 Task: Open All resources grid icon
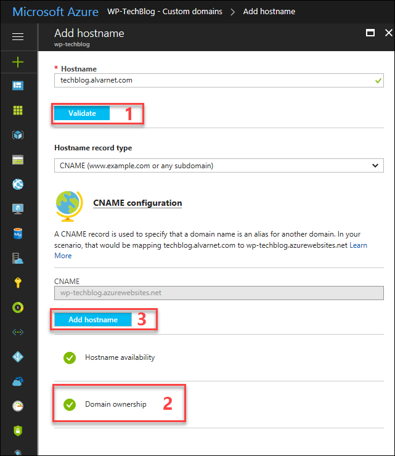[x=18, y=110]
